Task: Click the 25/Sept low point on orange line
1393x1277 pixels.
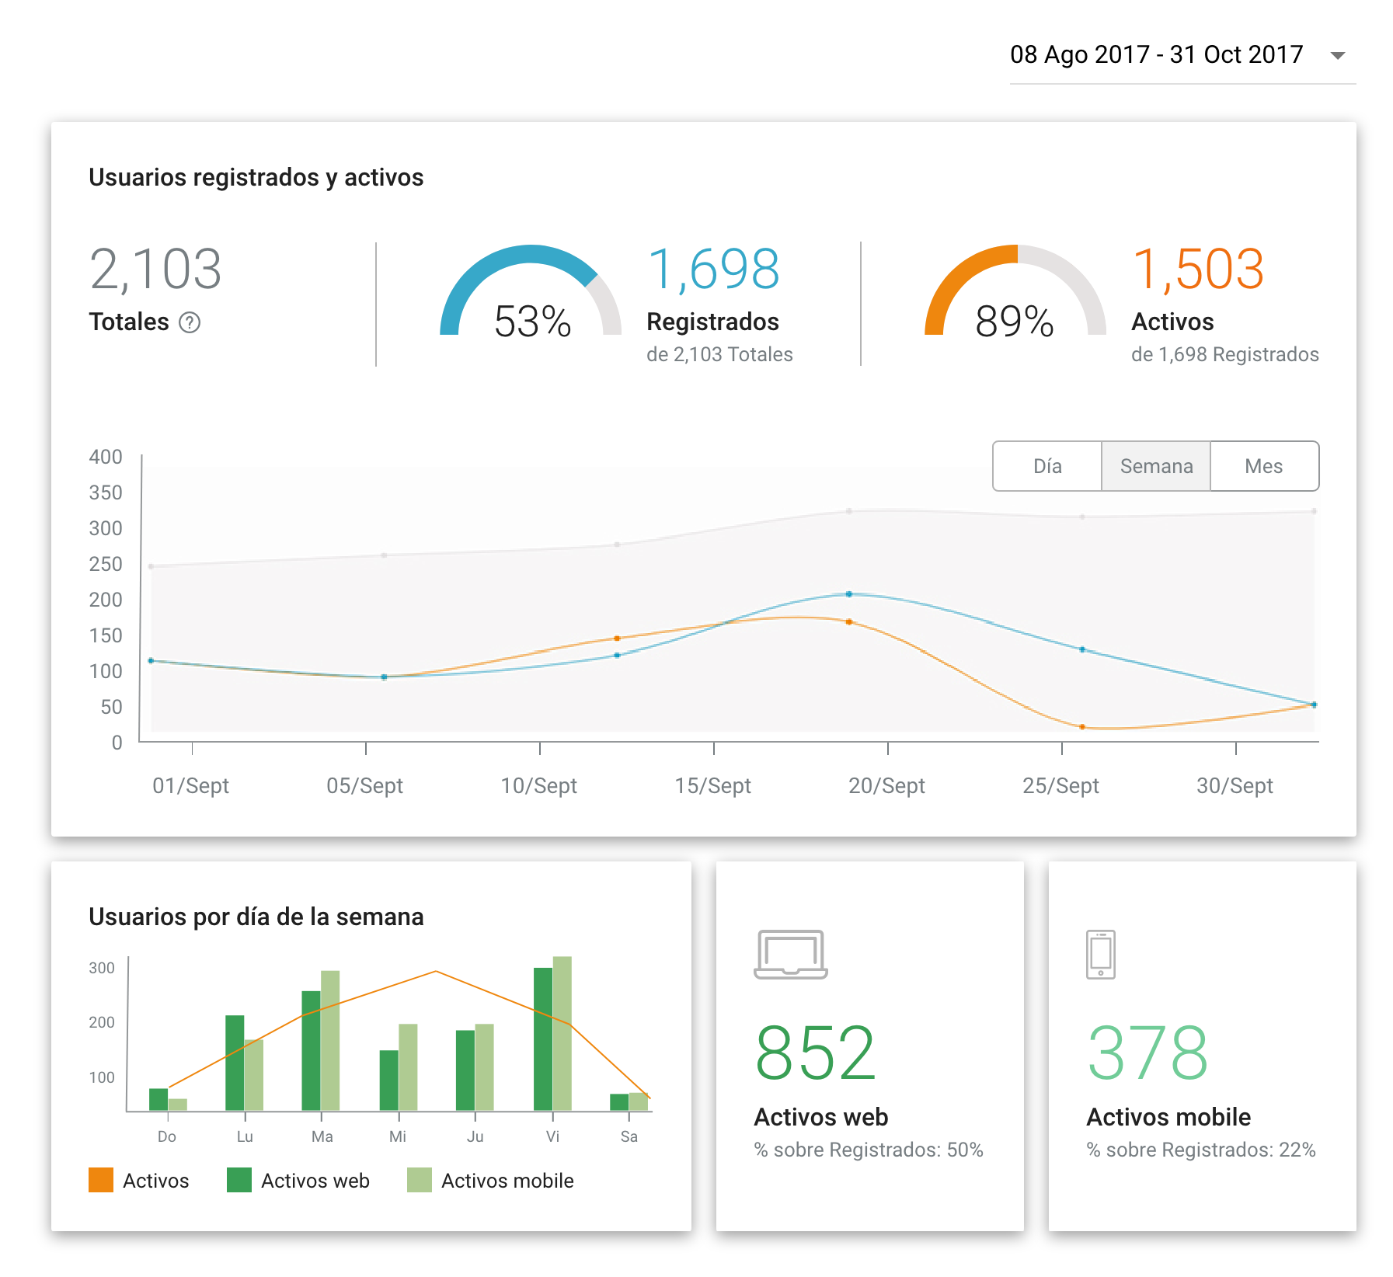Action: tap(1081, 727)
